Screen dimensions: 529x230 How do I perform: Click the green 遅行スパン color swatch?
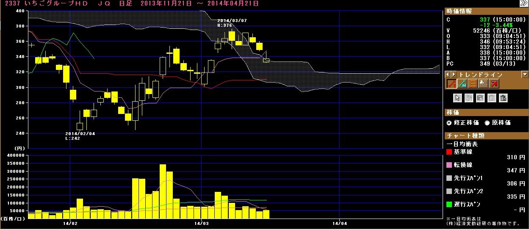pyautogui.click(x=449, y=204)
